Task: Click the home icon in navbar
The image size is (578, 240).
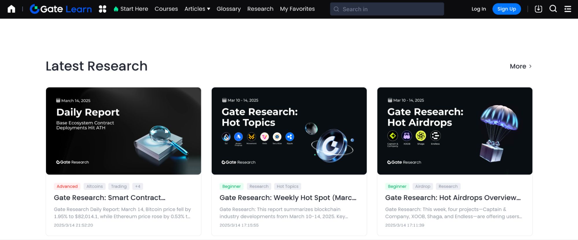Action: tap(11, 9)
